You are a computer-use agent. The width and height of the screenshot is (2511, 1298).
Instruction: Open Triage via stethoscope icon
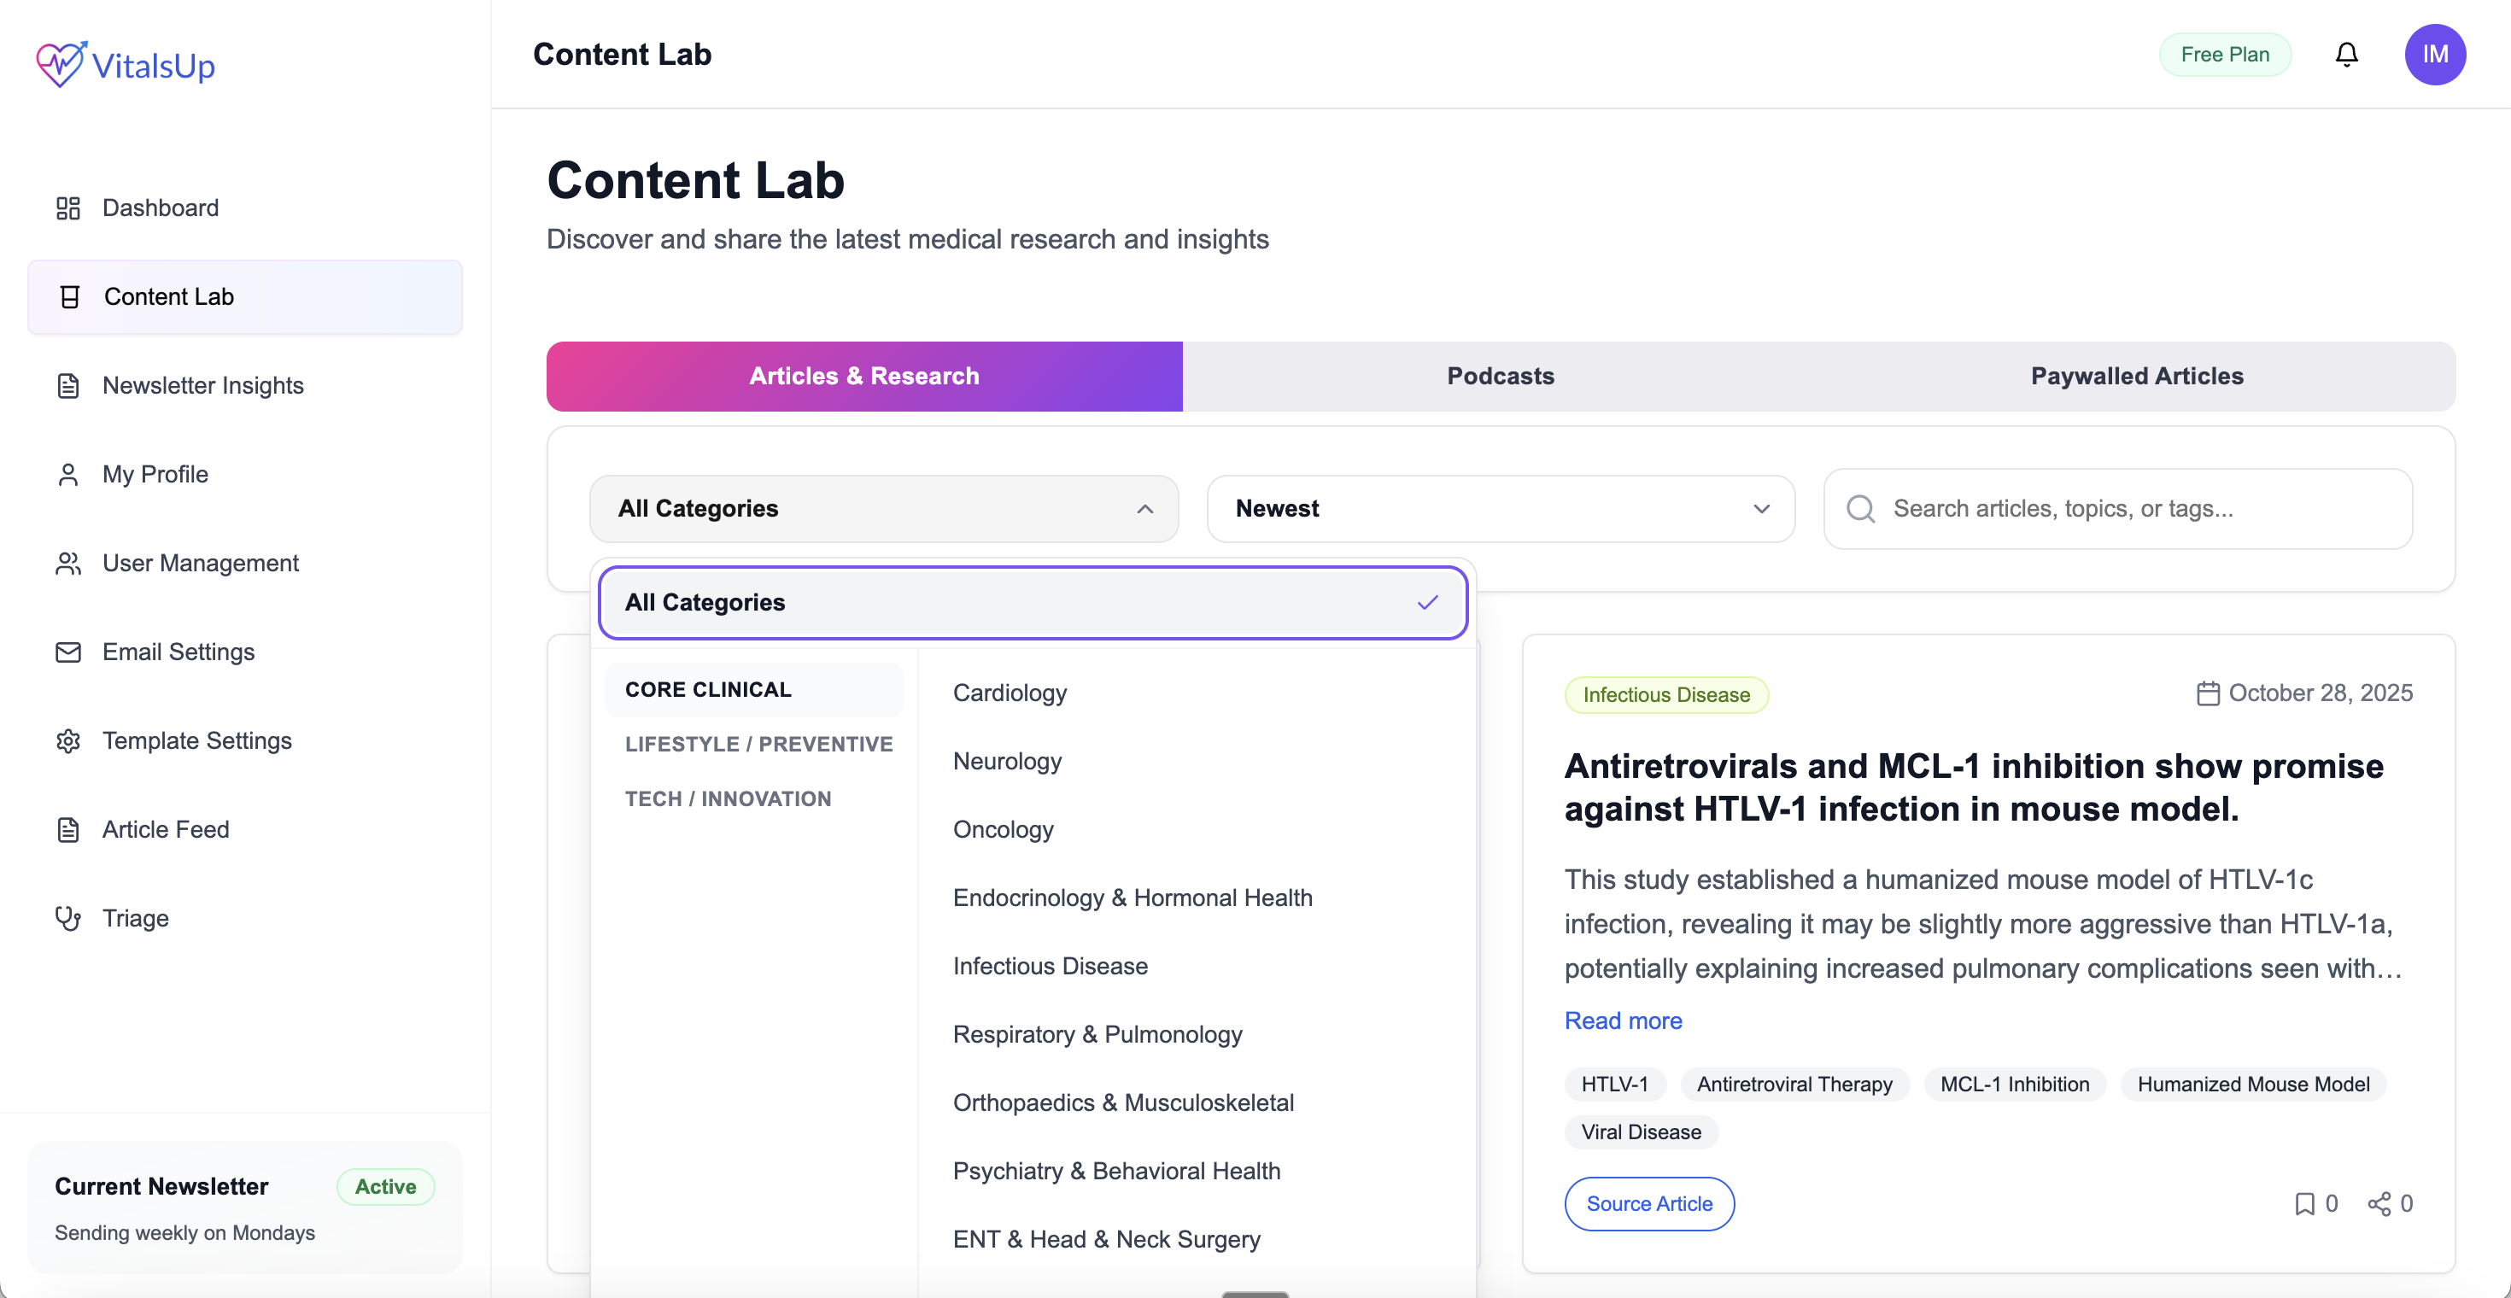(x=68, y=918)
